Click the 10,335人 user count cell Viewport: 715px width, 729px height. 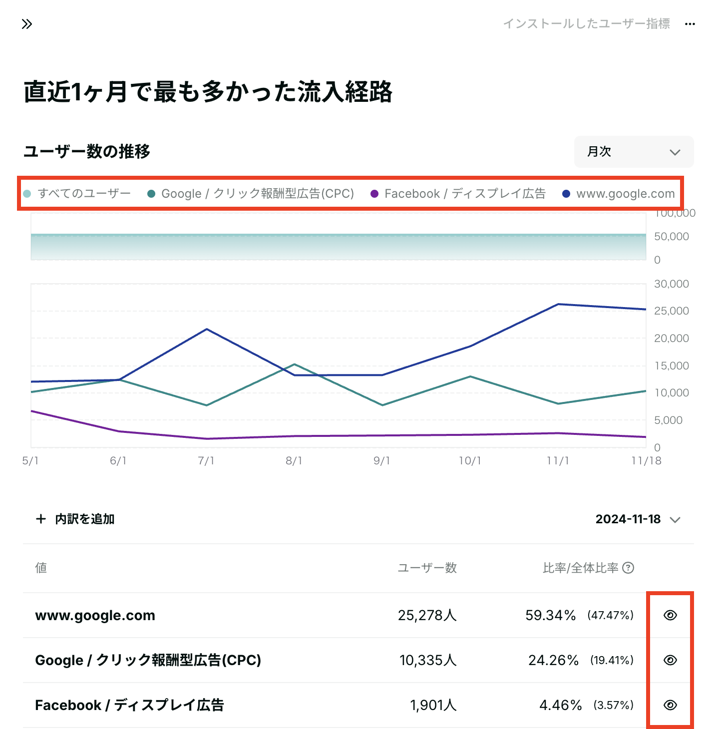(x=428, y=660)
